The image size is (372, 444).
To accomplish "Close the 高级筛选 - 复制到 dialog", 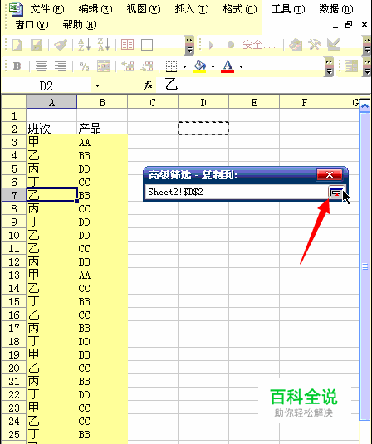I will [x=330, y=175].
